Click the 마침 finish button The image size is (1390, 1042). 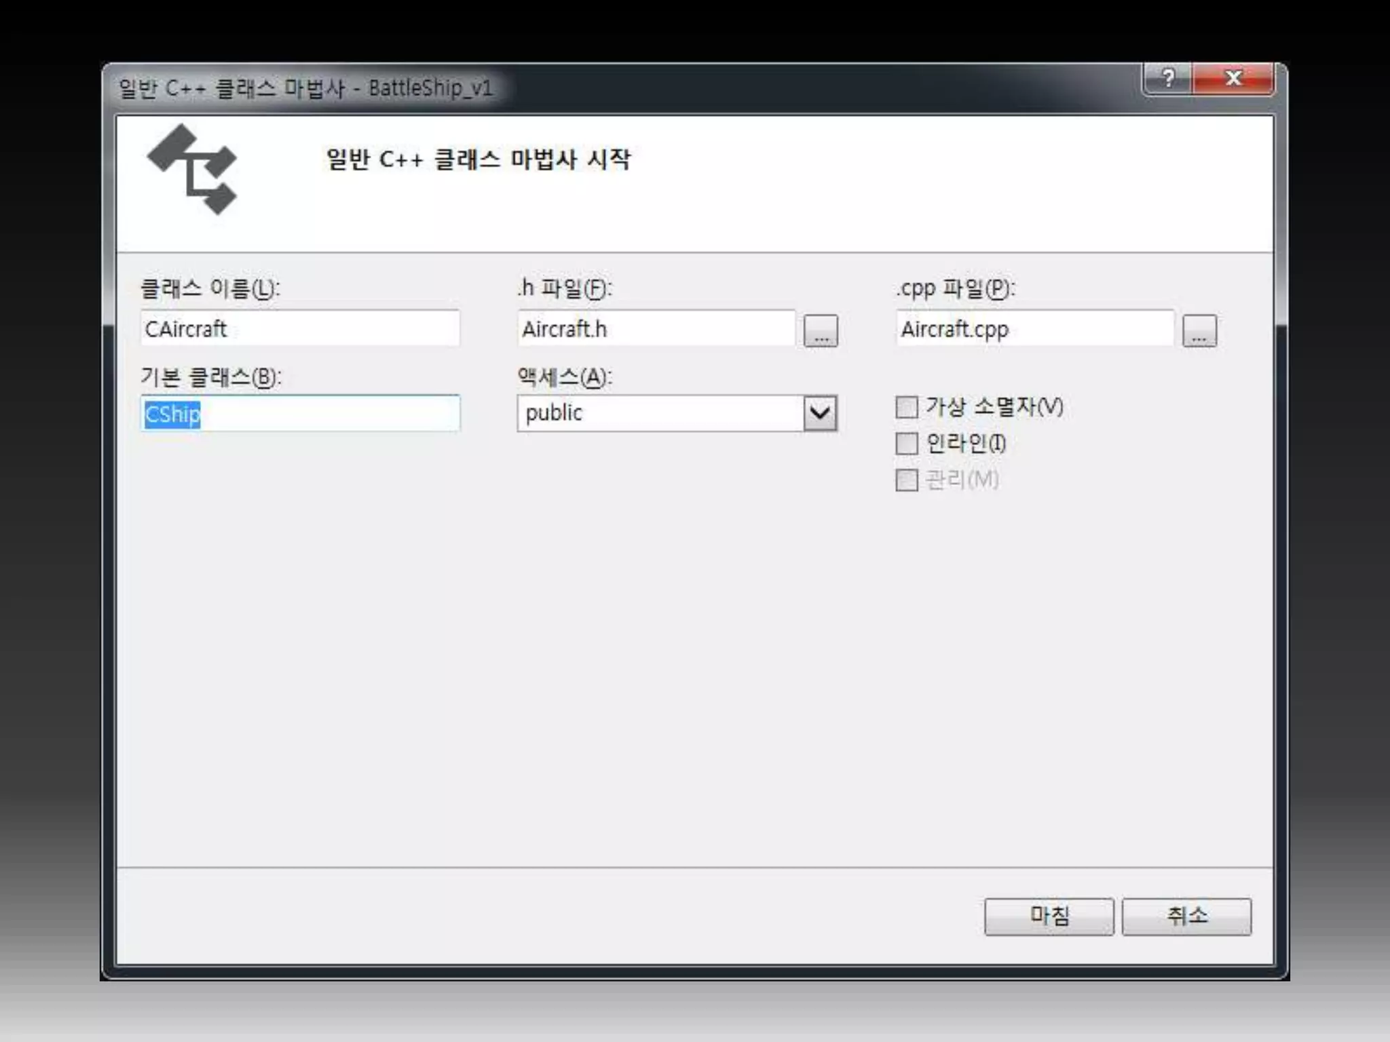tap(1049, 916)
